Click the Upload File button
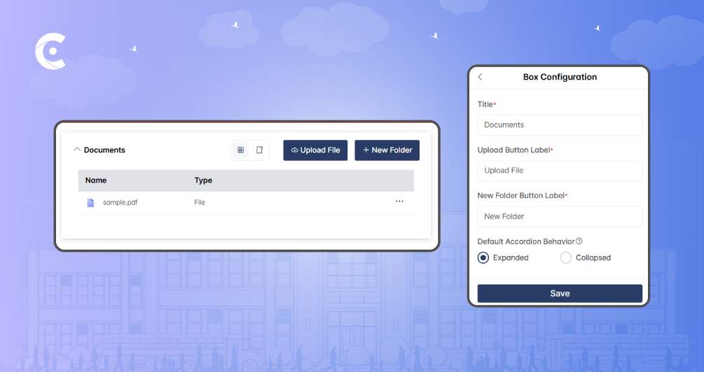 pyautogui.click(x=315, y=150)
